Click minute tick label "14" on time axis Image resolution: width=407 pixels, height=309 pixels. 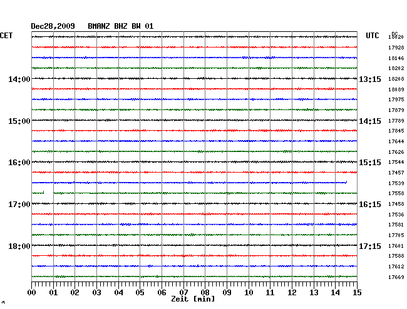tap(335, 293)
